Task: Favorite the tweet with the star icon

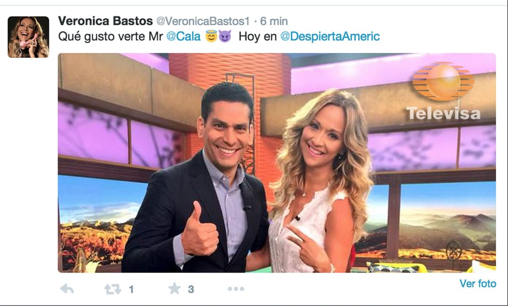Action: point(174,289)
